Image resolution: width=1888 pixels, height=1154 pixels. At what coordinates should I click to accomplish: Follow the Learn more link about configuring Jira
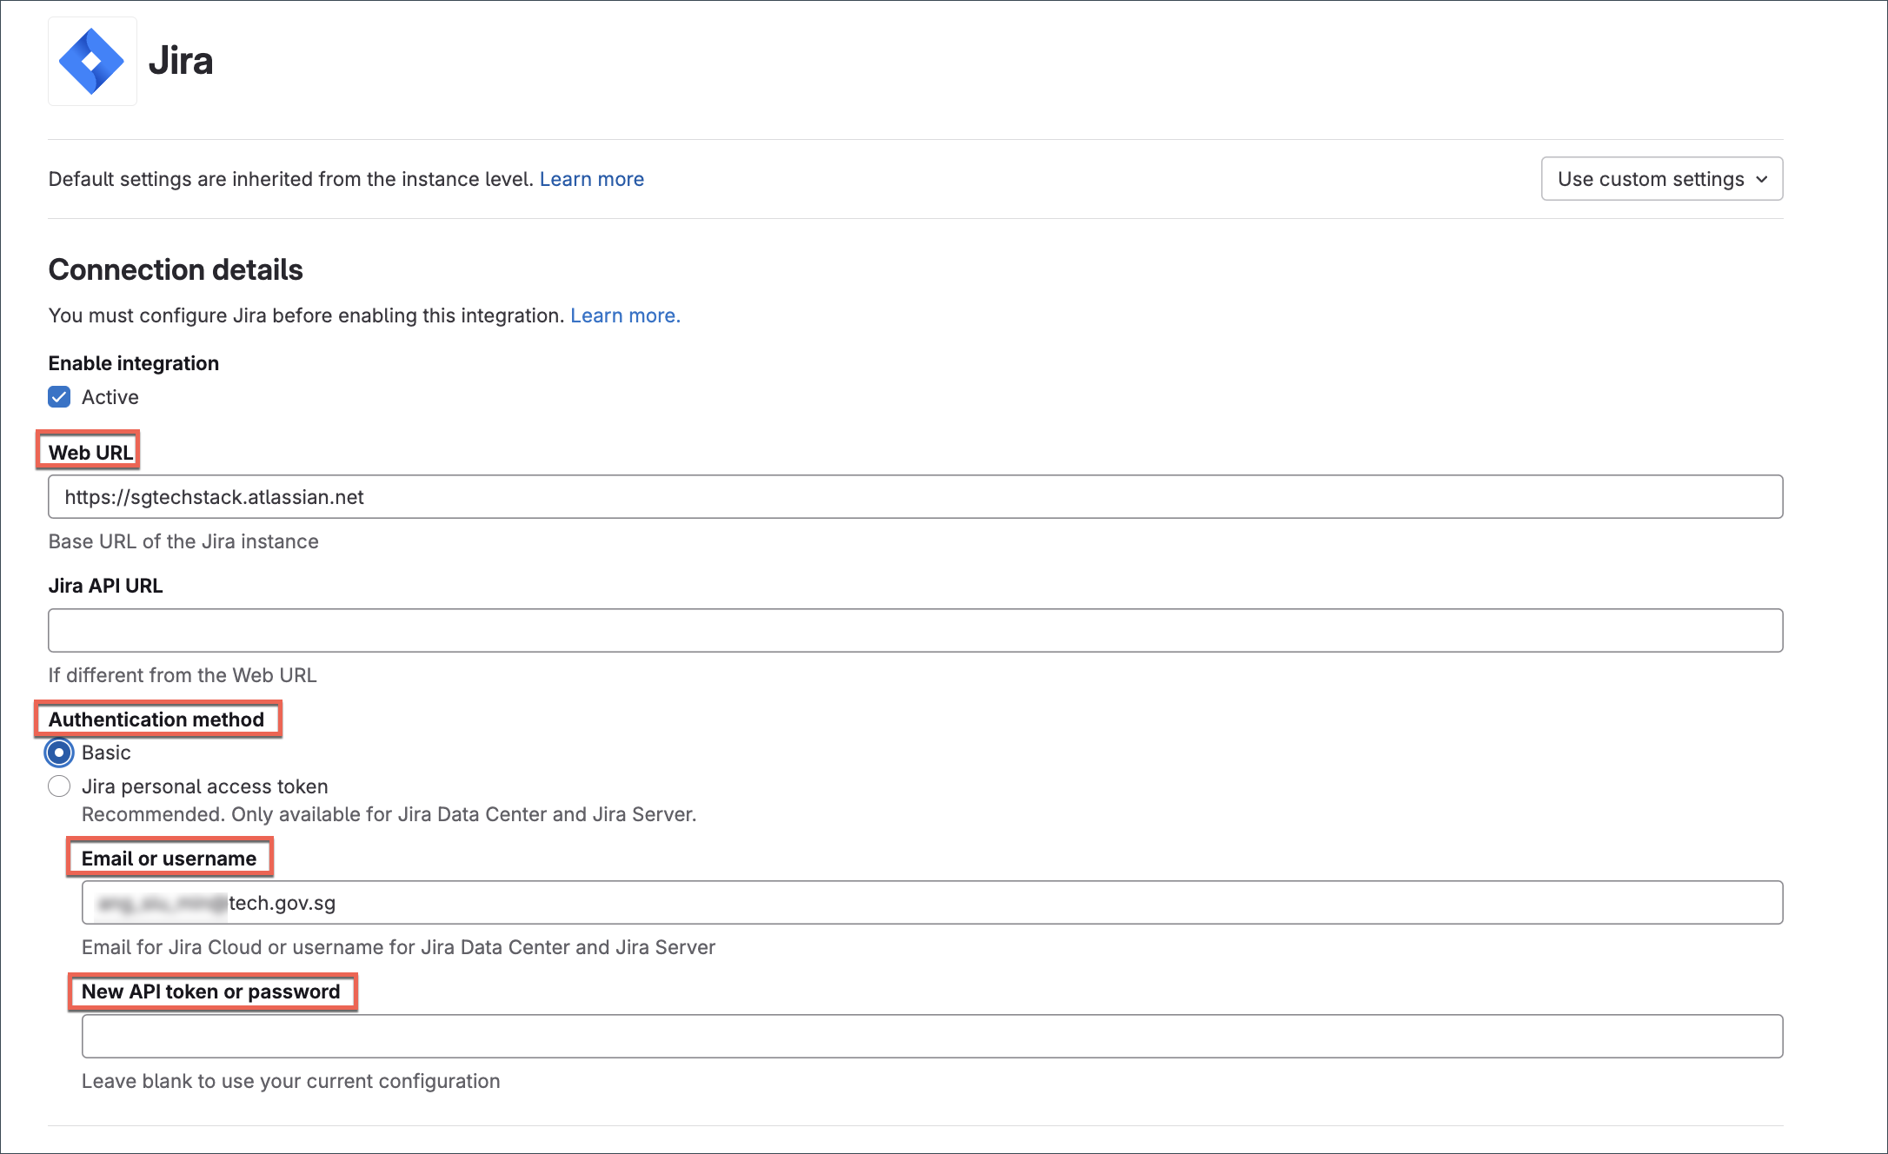624,315
